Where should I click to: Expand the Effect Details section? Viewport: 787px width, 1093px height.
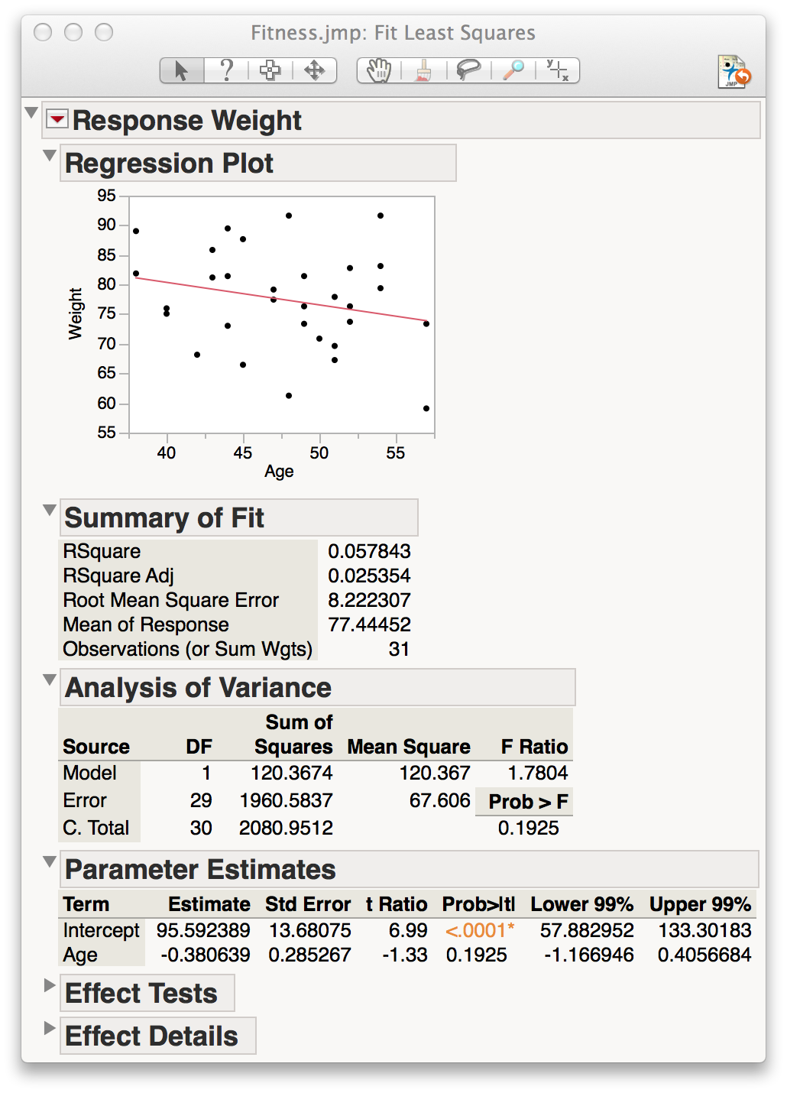[x=50, y=1028]
